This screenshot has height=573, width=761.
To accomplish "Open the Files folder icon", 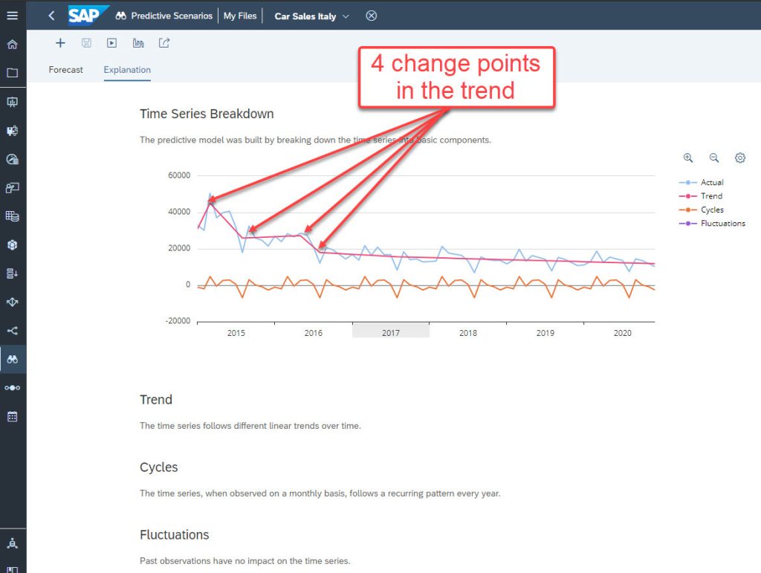I will [x=12, y=73].
